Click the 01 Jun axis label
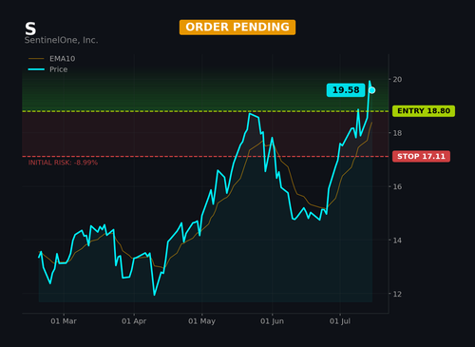The width and height of the screenshot is (475, 347). tap(272, 321)
